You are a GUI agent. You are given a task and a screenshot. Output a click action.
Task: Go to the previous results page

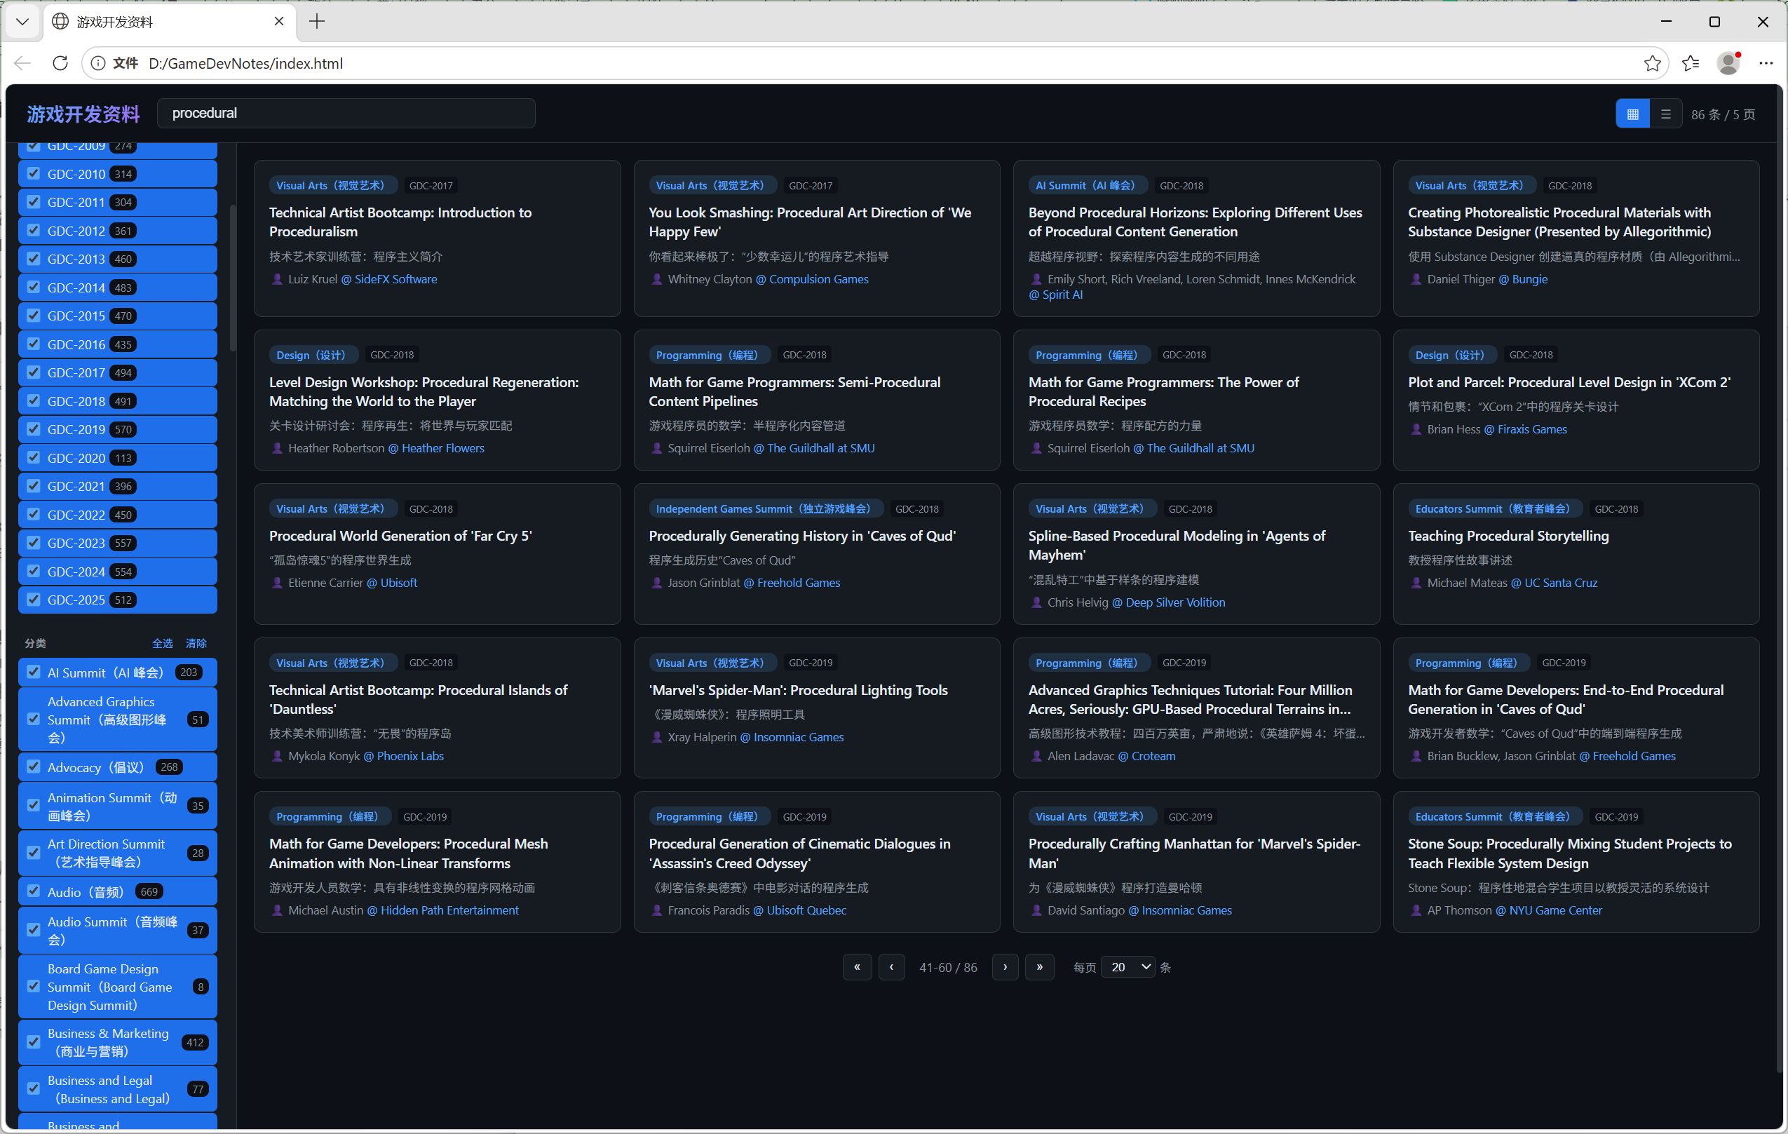891,967
